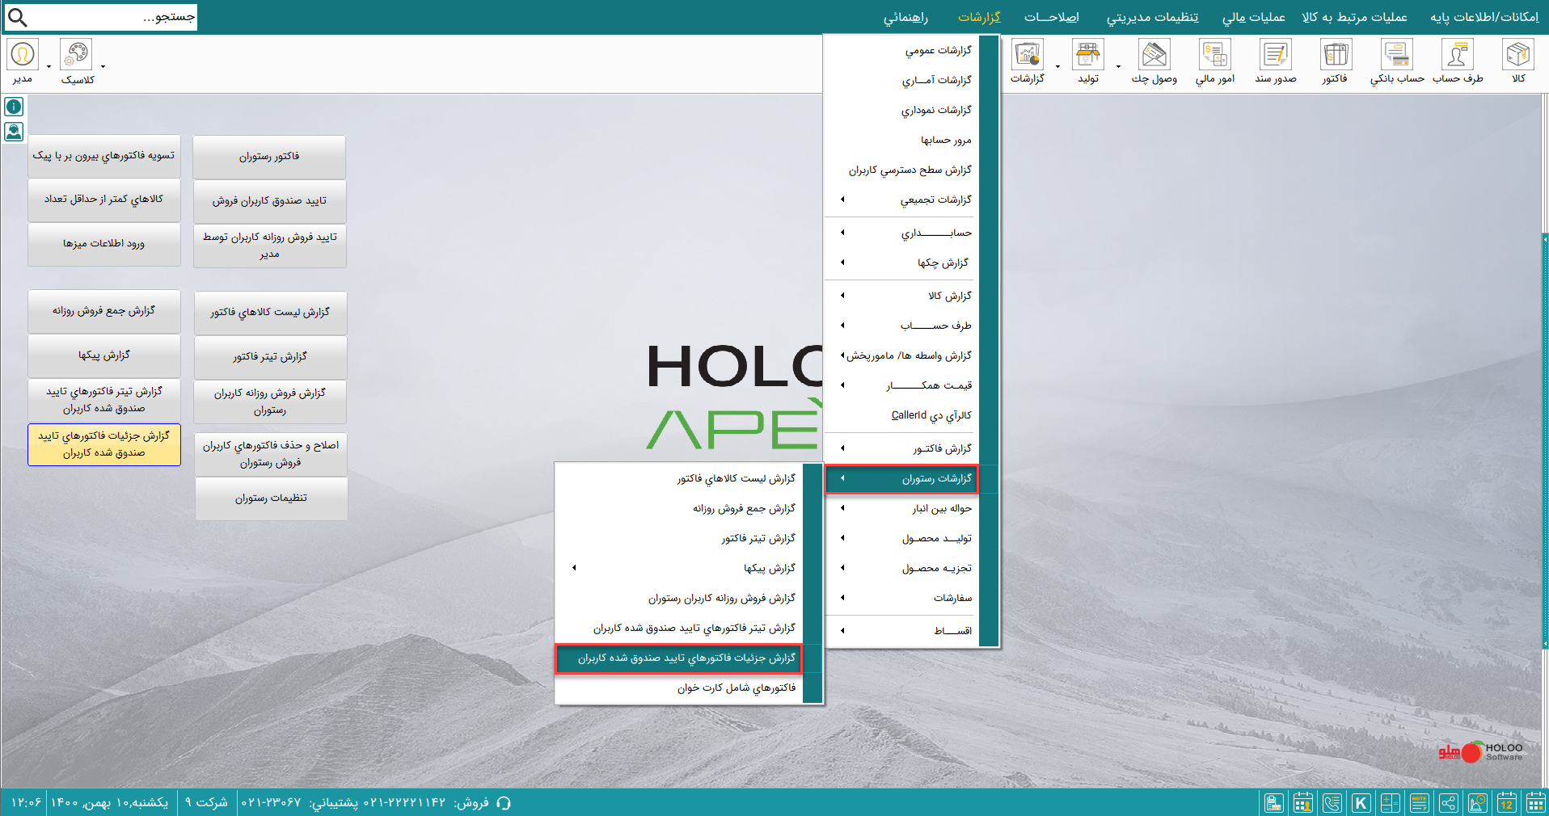Click the headset icon beside فروش phone
Screen dimensions: 1549x816
click(x=504, y=803)
